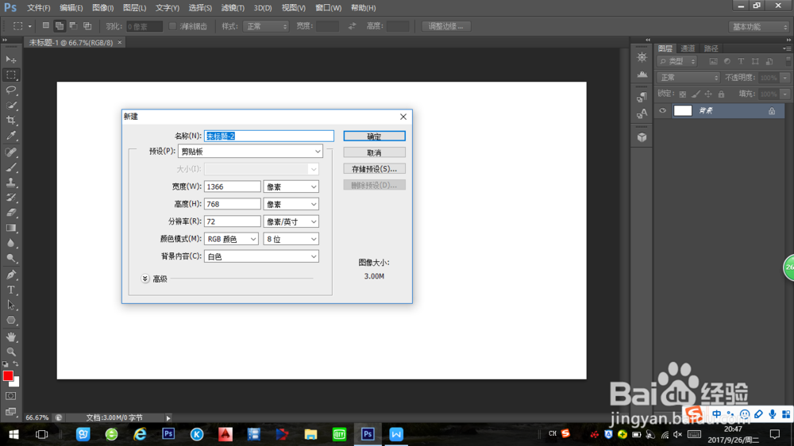Open the color mode RGB dropdown
794x446 pixels.
pos(231,239)
